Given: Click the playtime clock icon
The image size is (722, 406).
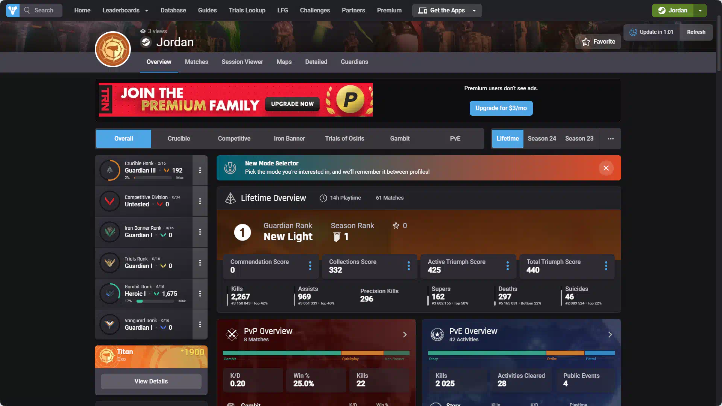Looking at the screenshot, I should click(323, 198).
